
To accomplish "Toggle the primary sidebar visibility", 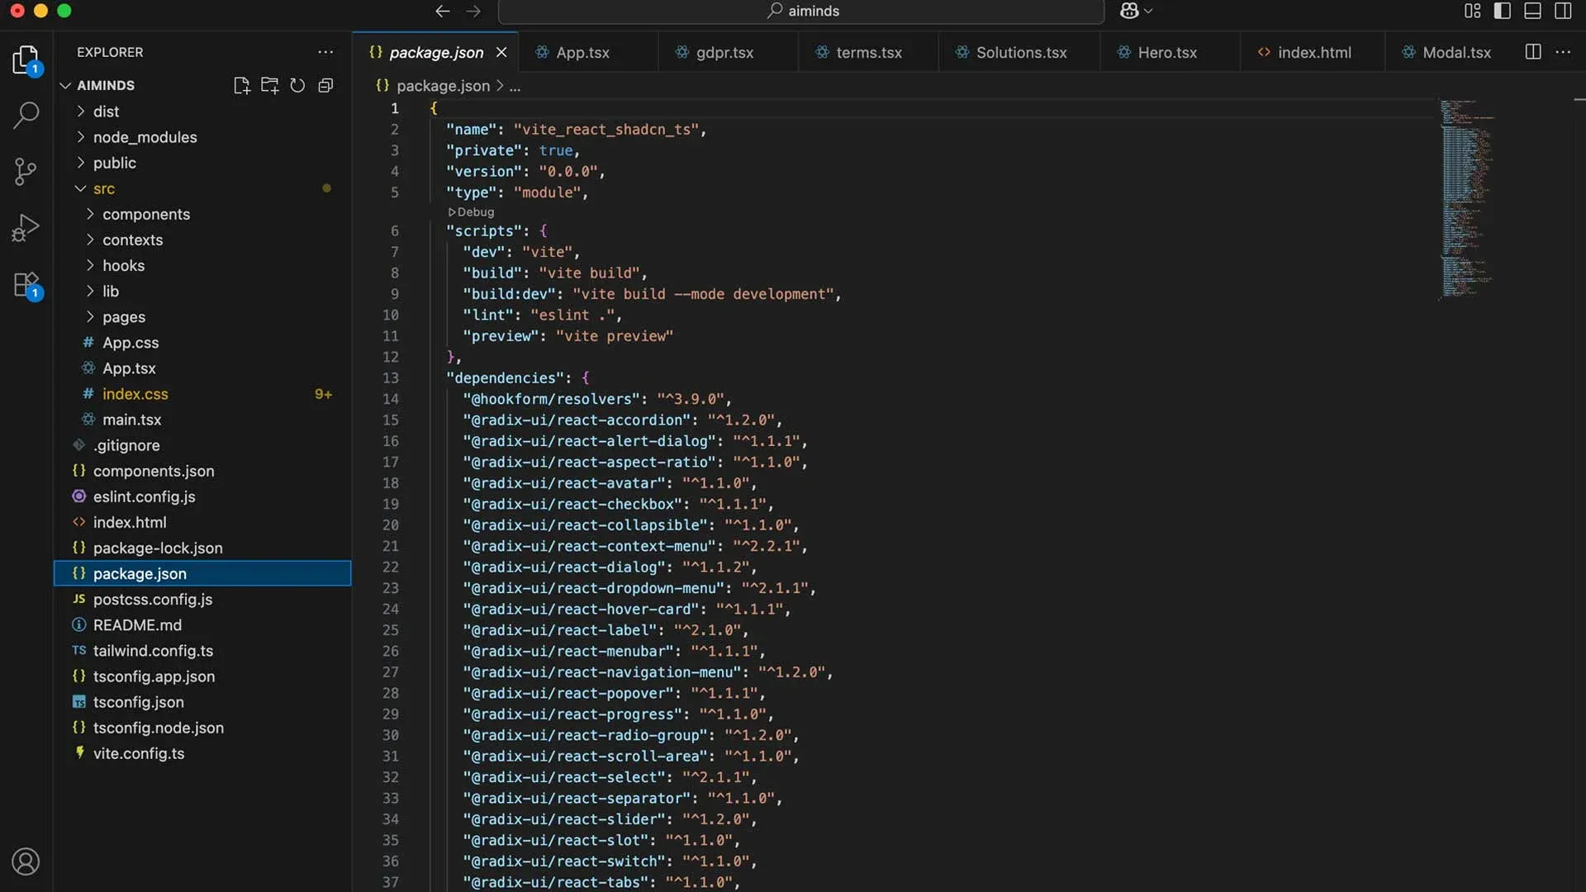I will tap(1503, 11).
